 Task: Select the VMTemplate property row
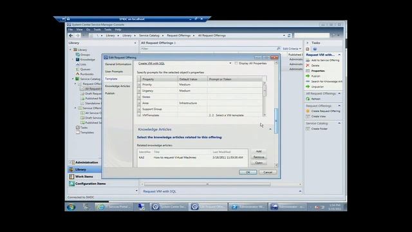click(200, 115)
